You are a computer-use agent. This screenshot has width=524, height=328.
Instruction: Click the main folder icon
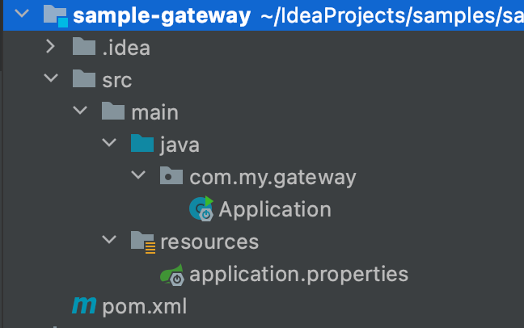pos(113,111)
